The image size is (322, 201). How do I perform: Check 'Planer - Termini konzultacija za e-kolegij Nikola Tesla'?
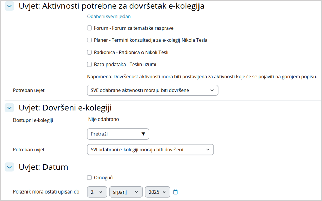tap(89, 40)
